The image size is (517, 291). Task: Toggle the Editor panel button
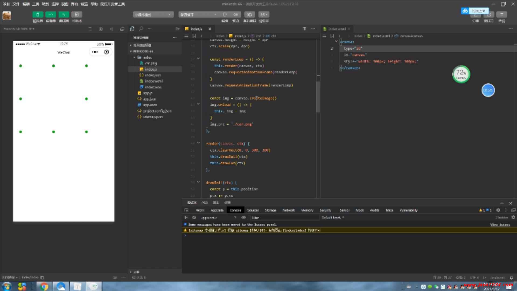click(51, 15)
